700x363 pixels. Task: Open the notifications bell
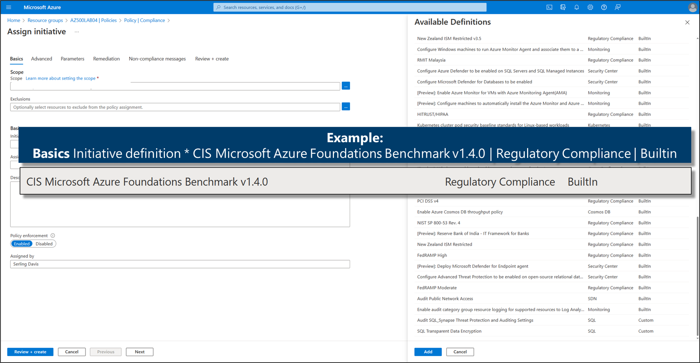576,7
